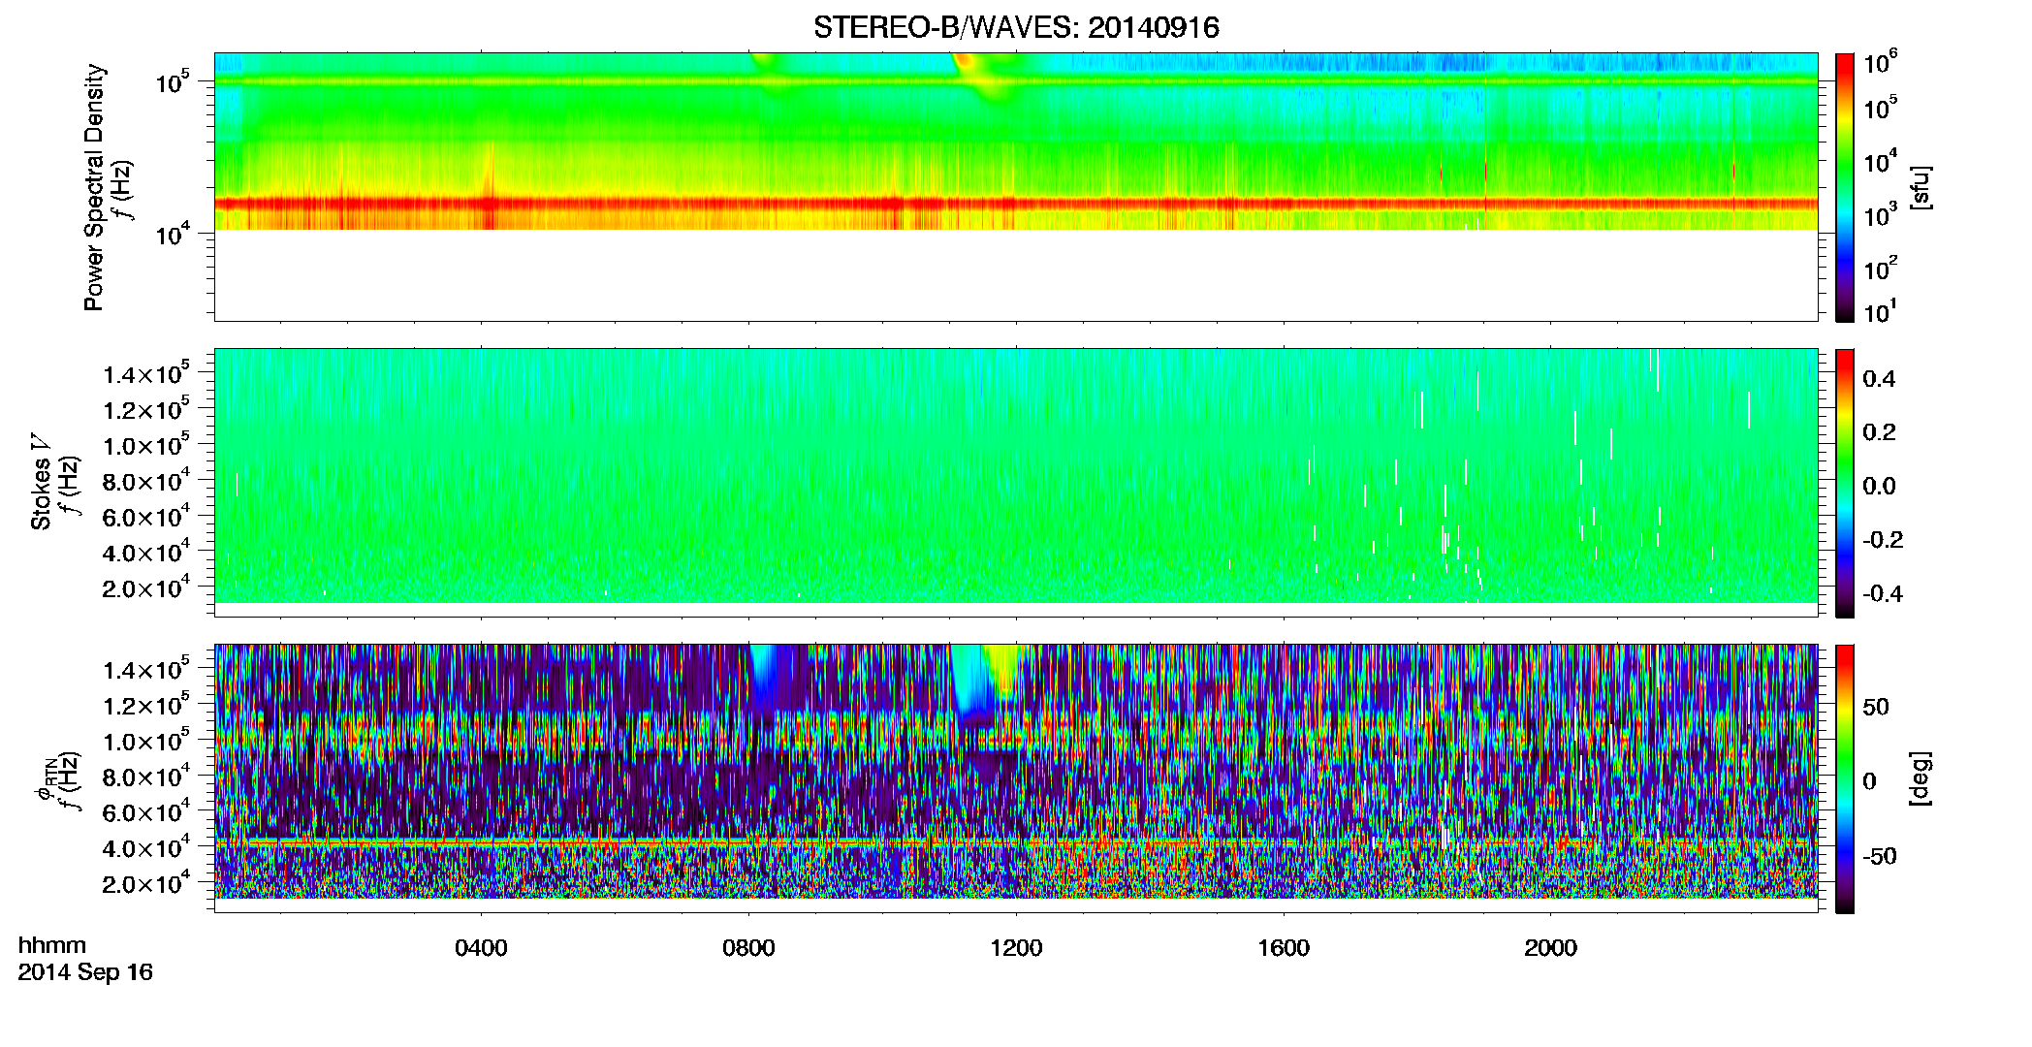Screen dimensions: 2032x1047
Task: Click the [deg] color bar unit label
Action: pyautogui.click(x=1921, y=778)
